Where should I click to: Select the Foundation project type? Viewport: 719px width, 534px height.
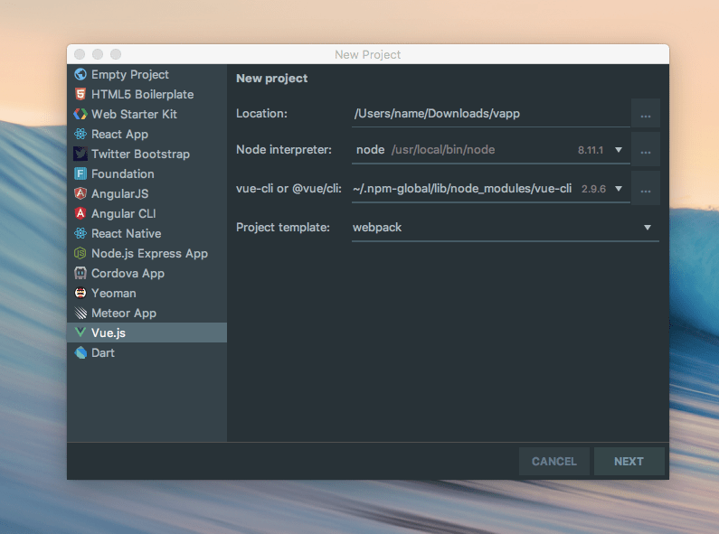[x=147, y=174]
